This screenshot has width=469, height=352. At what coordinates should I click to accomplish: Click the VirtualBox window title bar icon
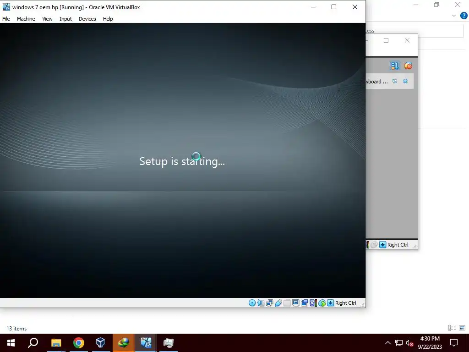click(6, 7)
